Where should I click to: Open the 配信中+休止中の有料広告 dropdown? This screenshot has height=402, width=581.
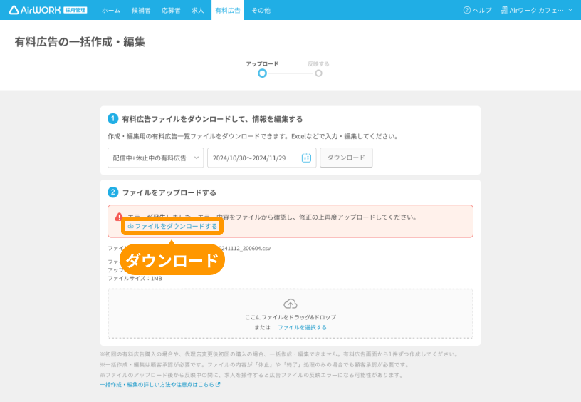156,158
